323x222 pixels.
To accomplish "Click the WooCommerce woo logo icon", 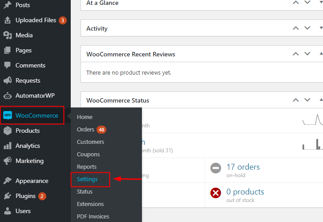I will [x=8, y=115].
